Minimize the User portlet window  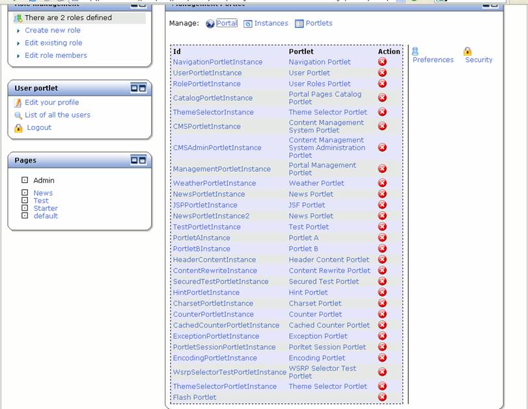tap(134, 88)
